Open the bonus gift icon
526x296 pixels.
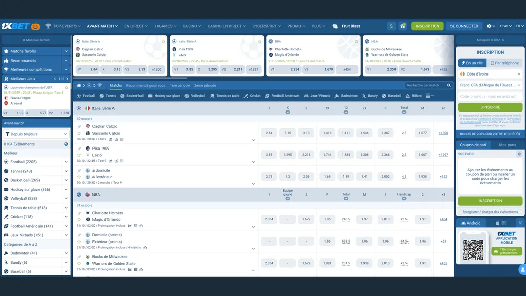pyautogui.click(x=402, y=25)
